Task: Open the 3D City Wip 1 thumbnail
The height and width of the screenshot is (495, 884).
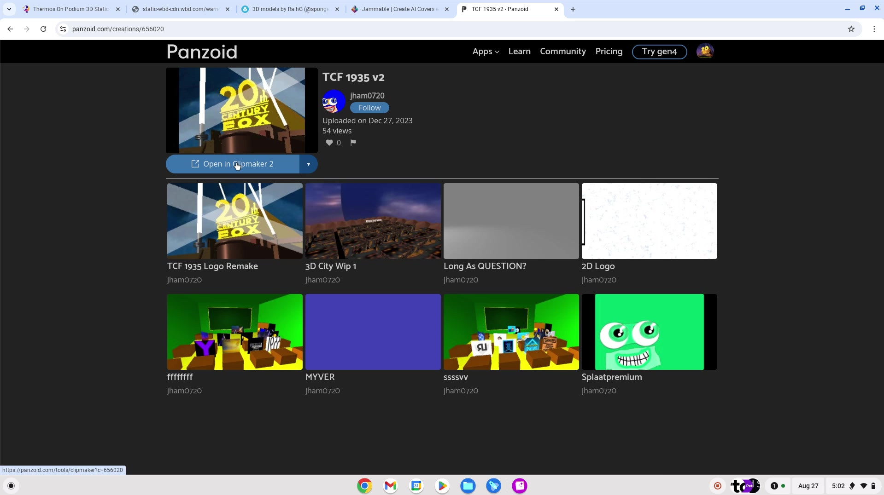Action: pyautogui.click(x=373, y=221)
